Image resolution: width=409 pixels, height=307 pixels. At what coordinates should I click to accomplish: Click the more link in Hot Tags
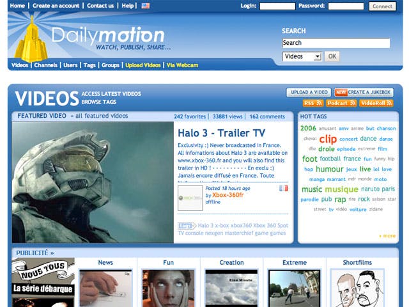tap(389, 236)
